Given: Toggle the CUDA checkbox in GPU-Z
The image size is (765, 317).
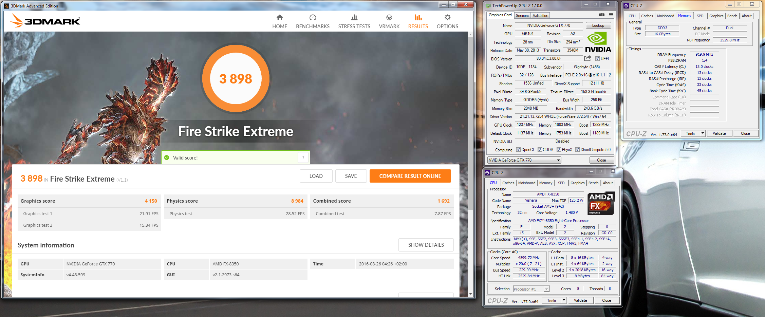Looking at the screenshot, I should [540, 150].
